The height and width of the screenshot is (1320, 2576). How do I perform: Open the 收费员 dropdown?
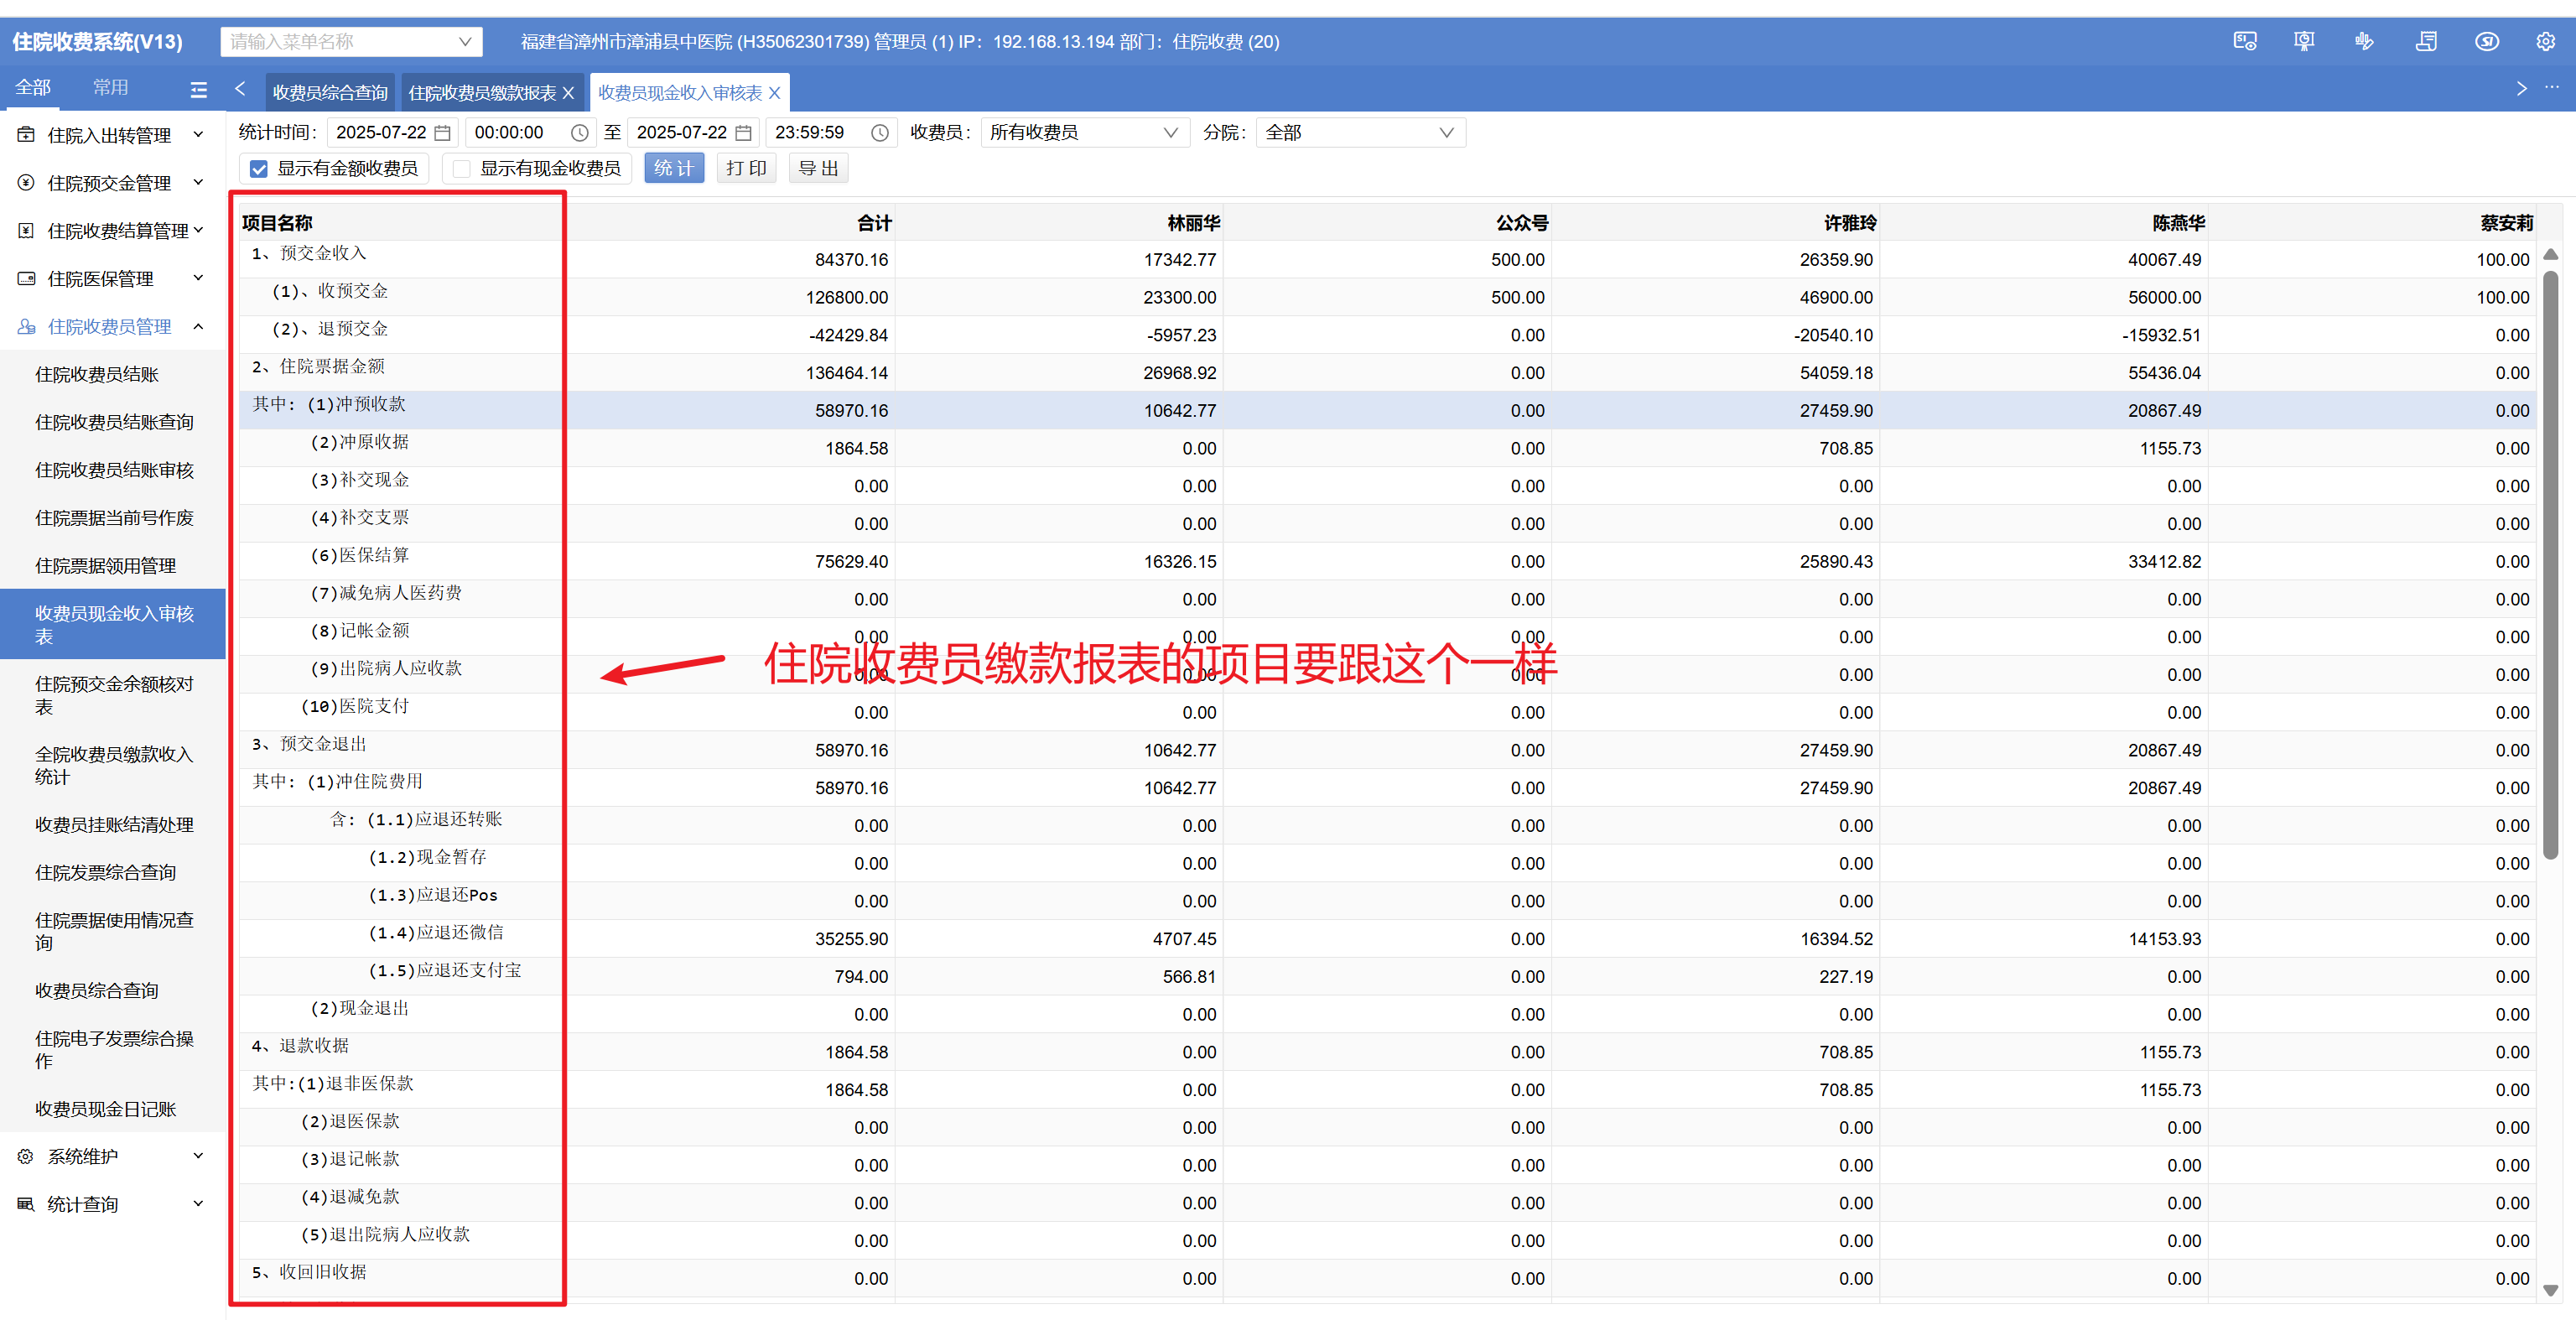coord(1084,133)
